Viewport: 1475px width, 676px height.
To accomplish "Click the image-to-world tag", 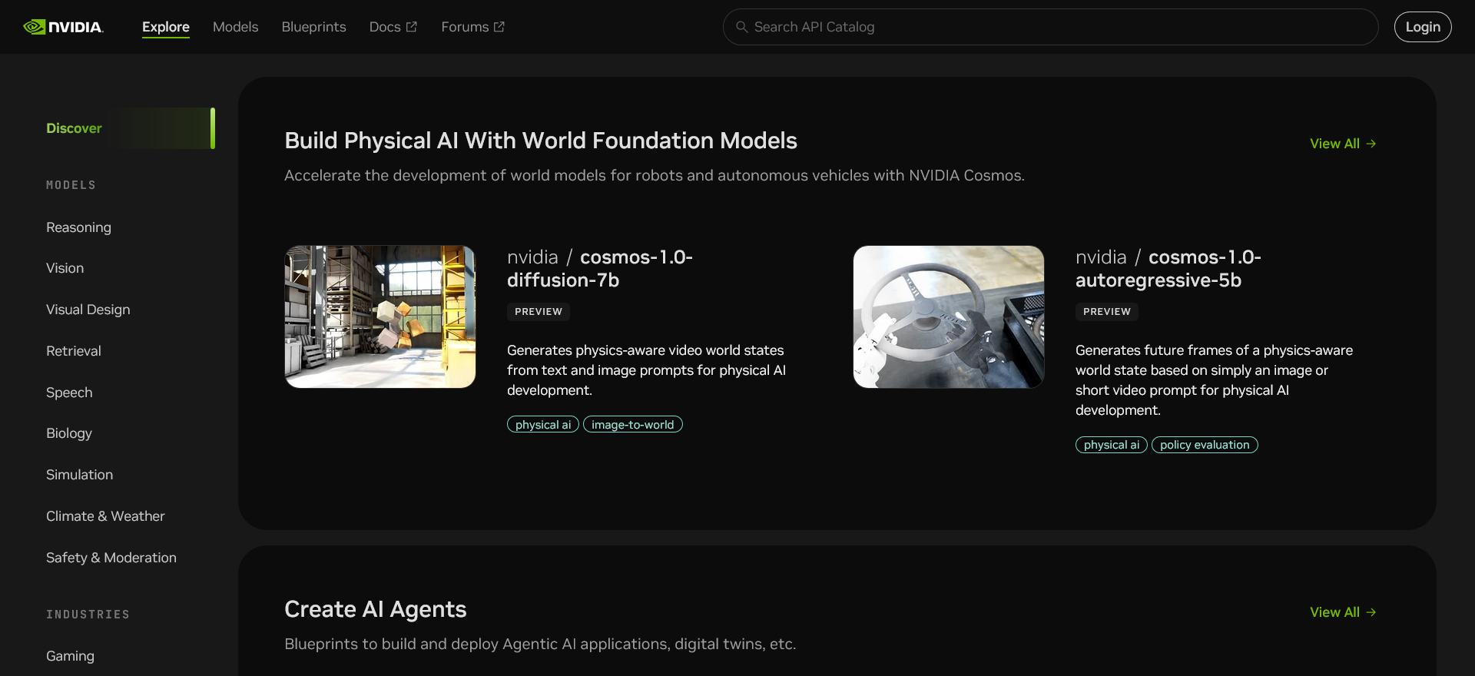I will pyautogui.click(x=633, y=424).
